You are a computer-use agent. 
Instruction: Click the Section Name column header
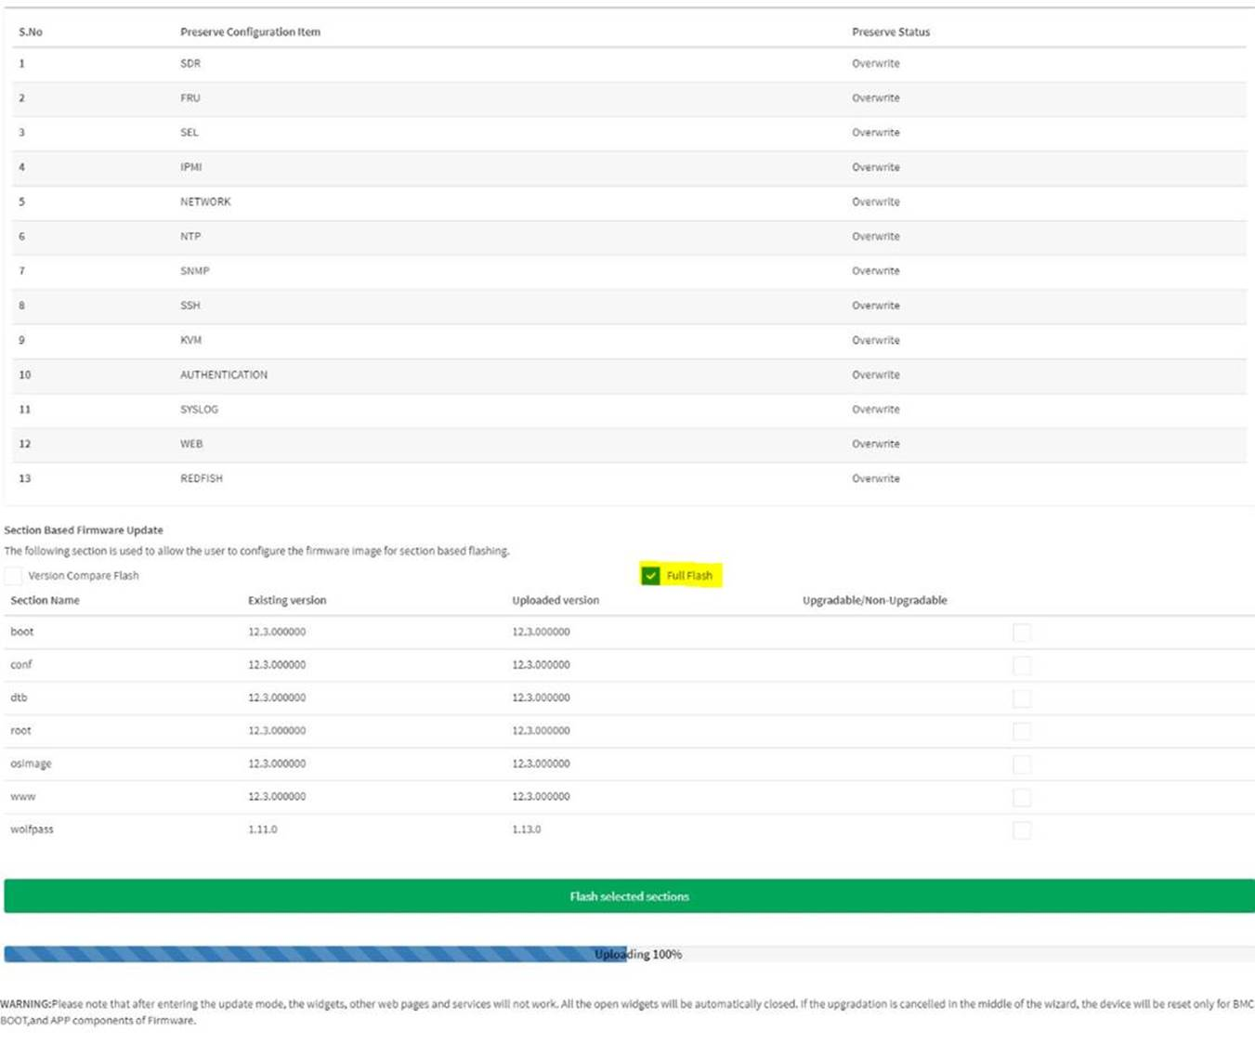pyautogui.click(x=45, y=600)
